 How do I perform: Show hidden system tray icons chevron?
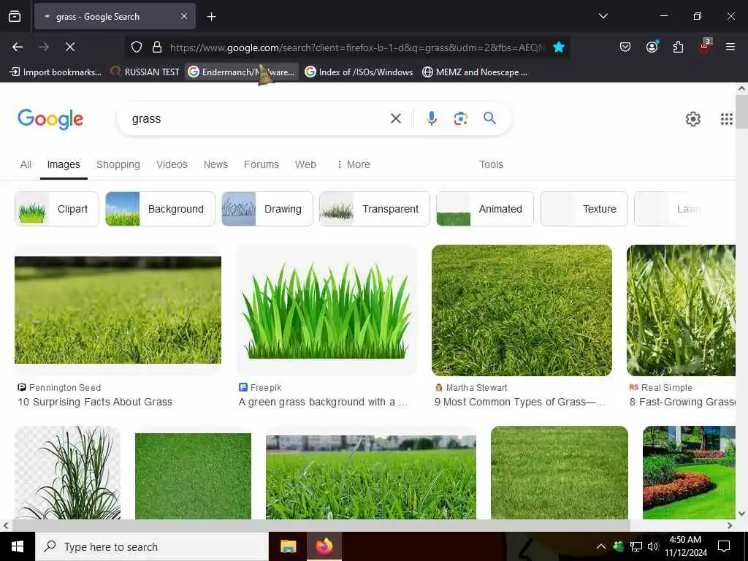[x=601, y=546]
